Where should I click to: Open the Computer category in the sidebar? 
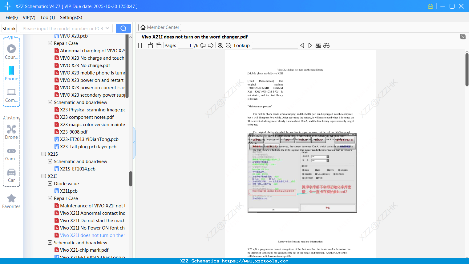11,95
